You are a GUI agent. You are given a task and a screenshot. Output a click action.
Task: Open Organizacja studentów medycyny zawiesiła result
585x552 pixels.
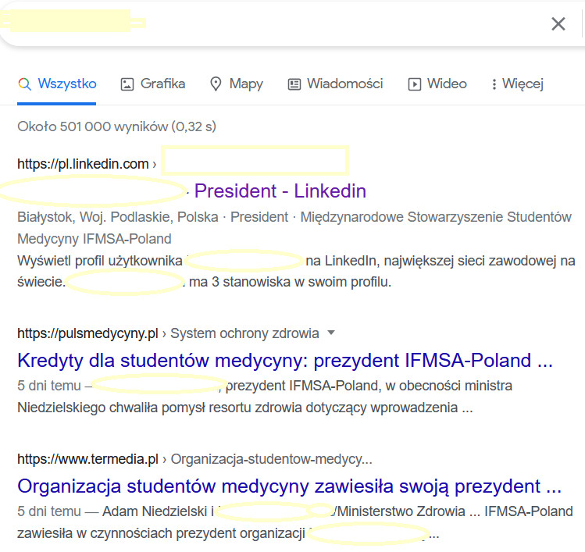pyautogui.click(x=289, y=486)
